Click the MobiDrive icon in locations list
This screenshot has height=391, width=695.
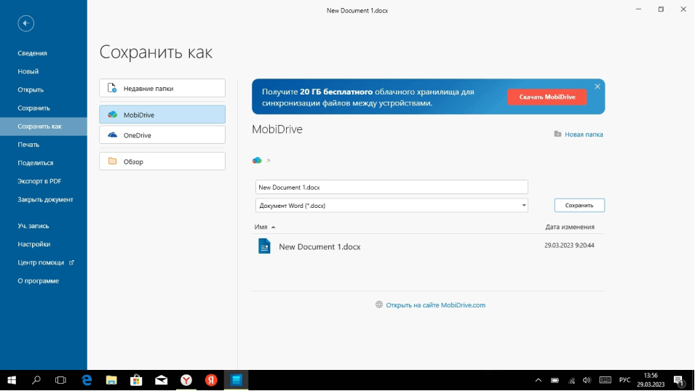[113, 115]
